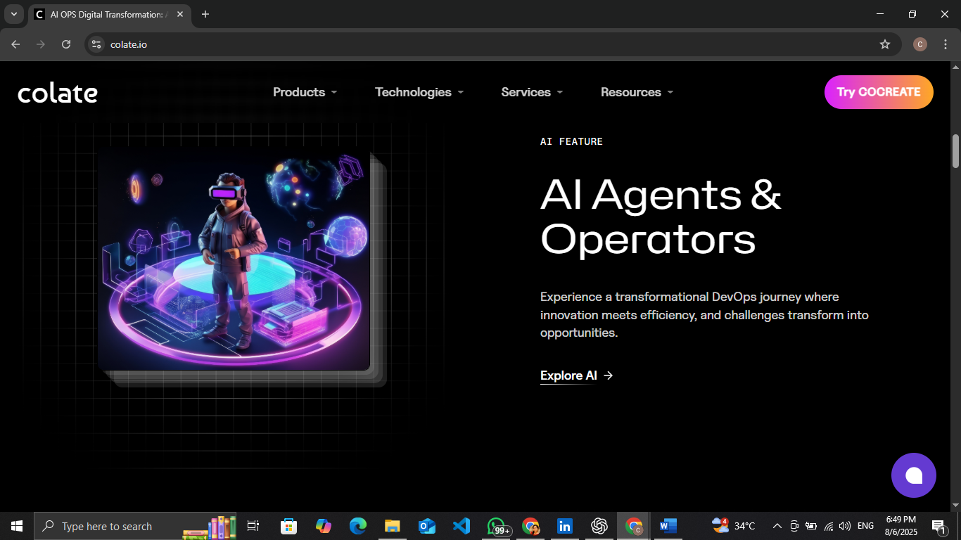Expand the Products dropdown menu
Viewport: 961px width, 540px height.
305,92
